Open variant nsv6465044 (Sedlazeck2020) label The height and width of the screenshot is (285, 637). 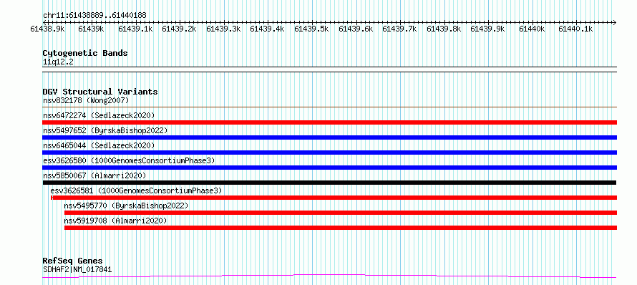coord(99,145)
